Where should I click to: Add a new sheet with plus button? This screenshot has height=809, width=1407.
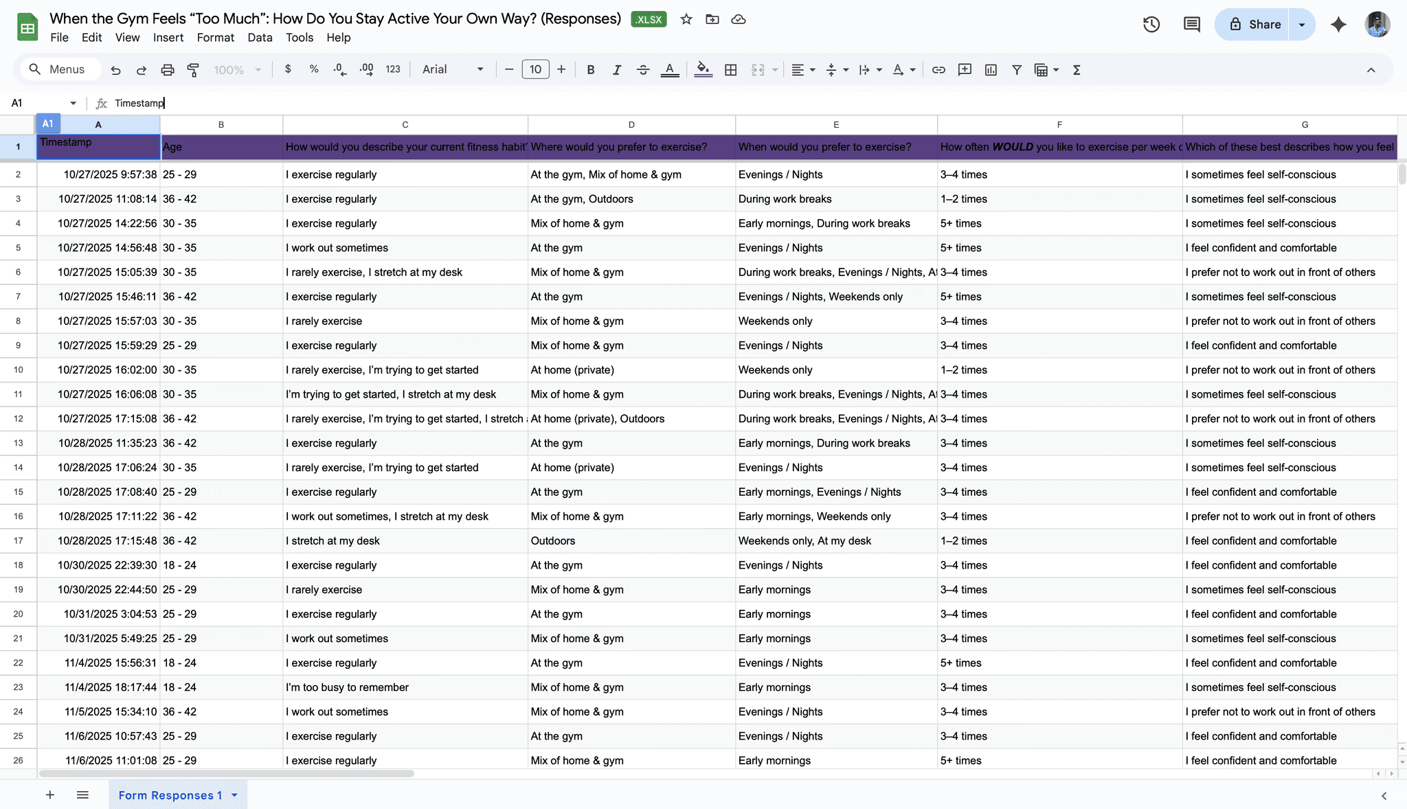click(x=50, y=795)
